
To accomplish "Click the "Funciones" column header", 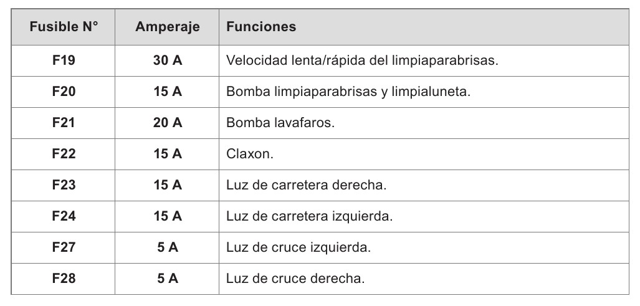I will pos(261,27).
